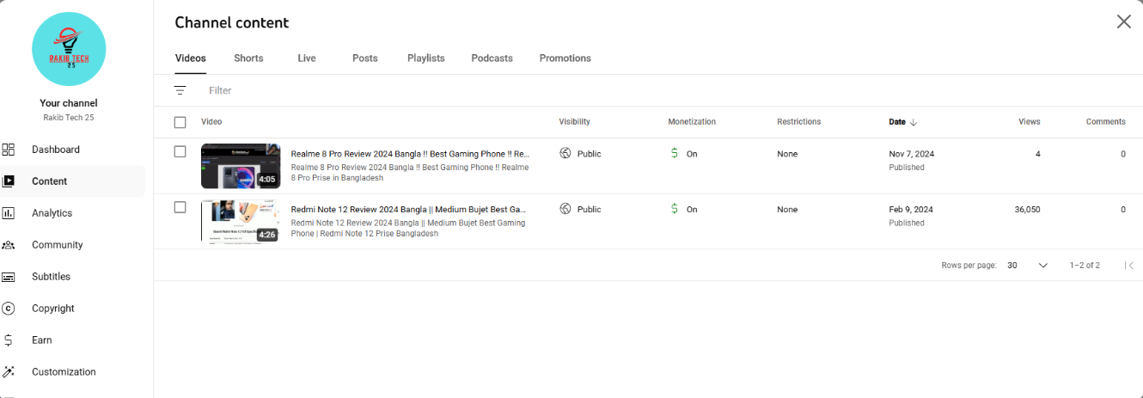1143x398 pixels.
Task: Click green dollar icon on Realme 8 Pro row
Action: tap(675, 154)
